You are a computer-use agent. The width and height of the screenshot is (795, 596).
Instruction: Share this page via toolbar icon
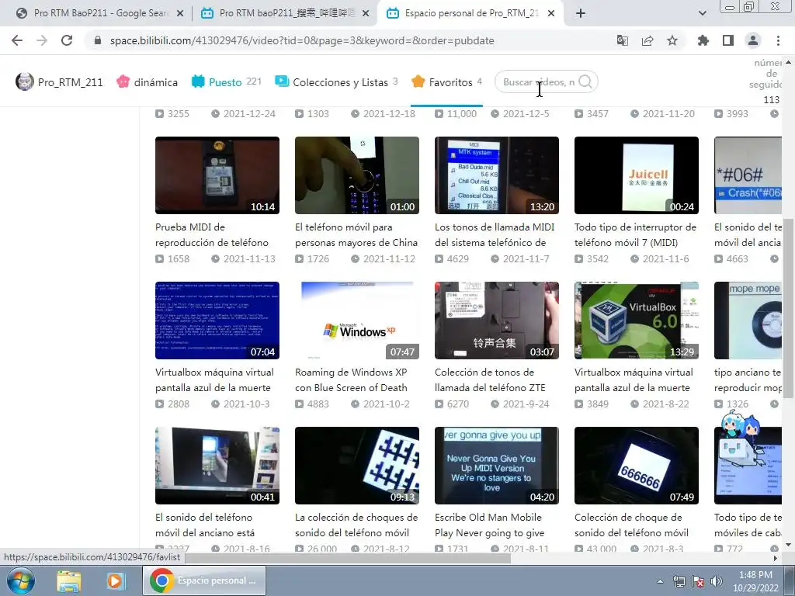647,40
